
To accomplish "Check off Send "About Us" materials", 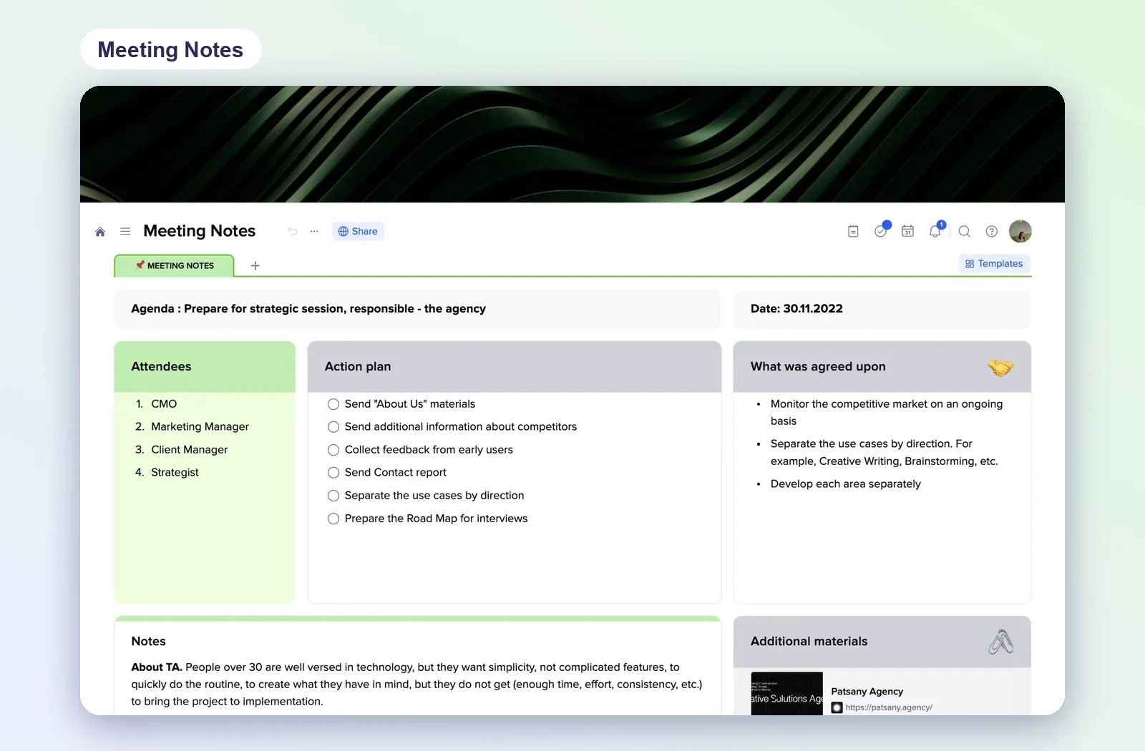I will pyautogui.click(x=333, y=404).
